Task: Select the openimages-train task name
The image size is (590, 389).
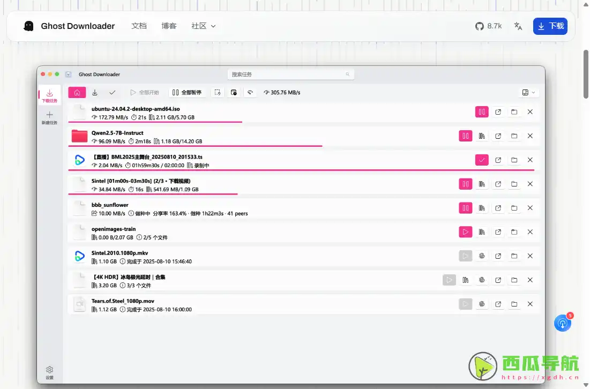Action: pos(114,229)
